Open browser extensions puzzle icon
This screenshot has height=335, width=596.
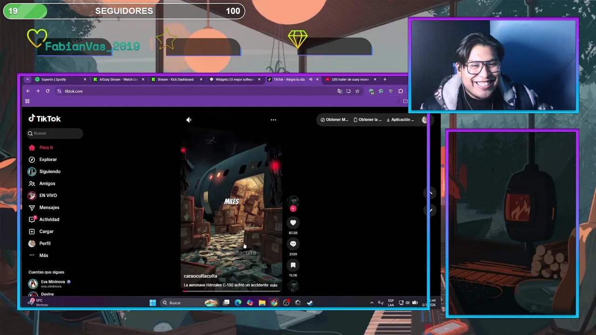(400, 91)
